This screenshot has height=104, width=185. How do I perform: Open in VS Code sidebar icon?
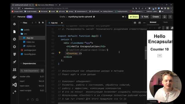click(14, 85)
